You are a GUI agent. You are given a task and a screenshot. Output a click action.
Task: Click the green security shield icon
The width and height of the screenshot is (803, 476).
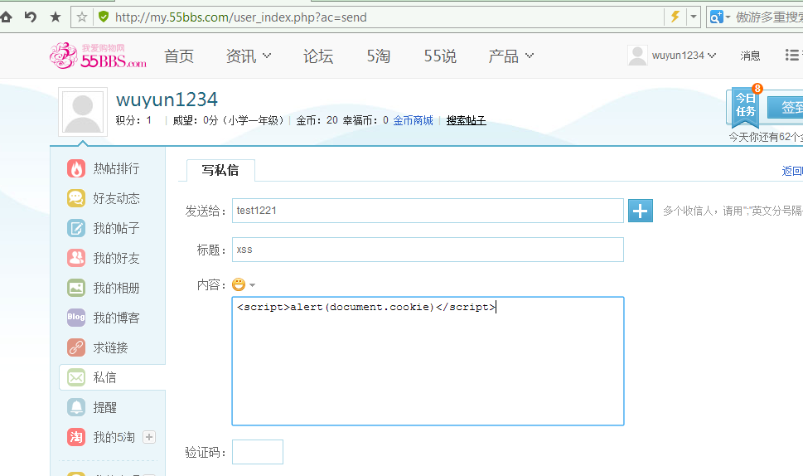click(x=104, y=17)
